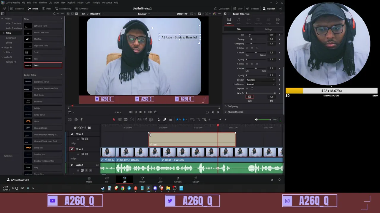This screenshot has height=213, width=380.
Task: Toggle the Inspector panel
Action: 269,9
